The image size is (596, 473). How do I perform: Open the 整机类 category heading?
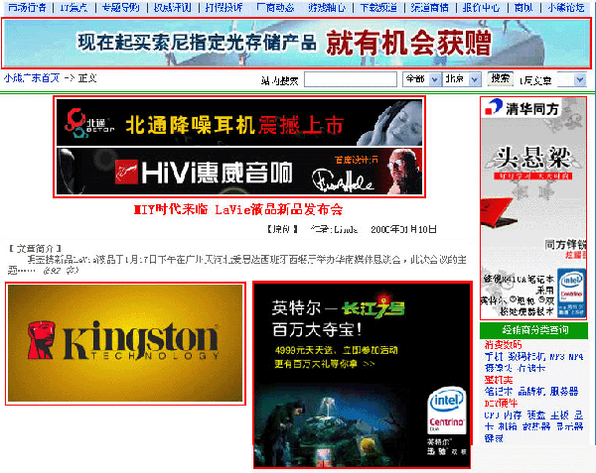pos(499,380)
